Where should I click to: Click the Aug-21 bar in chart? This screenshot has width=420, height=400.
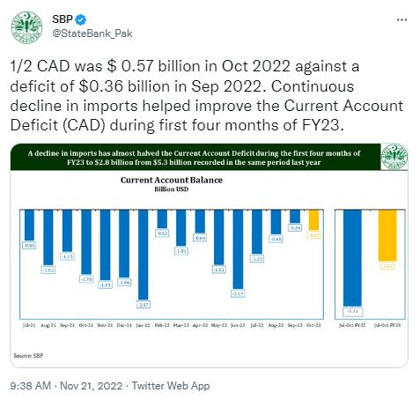click(48, 238)
